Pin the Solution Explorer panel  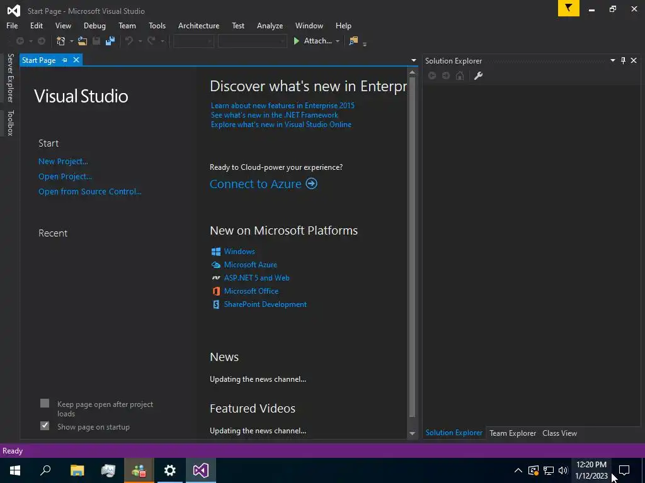pyautogui.click(x=623, y=60)
